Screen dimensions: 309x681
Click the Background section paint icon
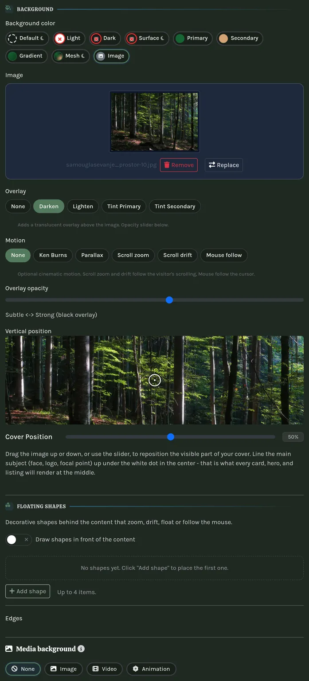pyautogui.click(x=8, y=8)
